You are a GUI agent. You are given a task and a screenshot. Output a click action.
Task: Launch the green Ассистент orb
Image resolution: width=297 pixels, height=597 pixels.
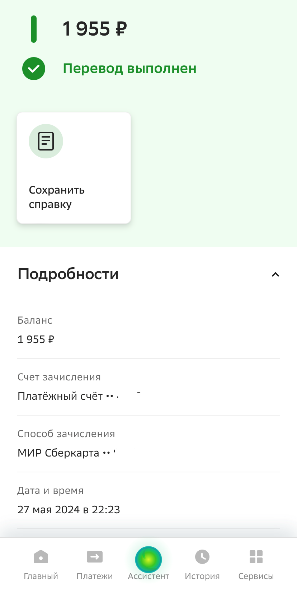pos(148,559)
